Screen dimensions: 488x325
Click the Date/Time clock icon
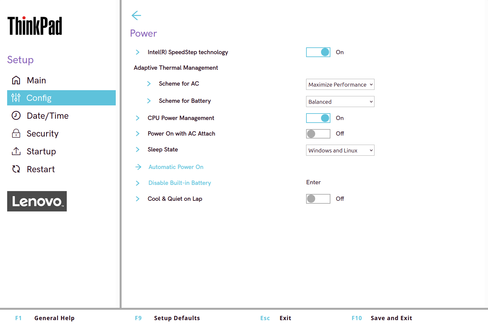pyautogui.click(x=16, y=115)
